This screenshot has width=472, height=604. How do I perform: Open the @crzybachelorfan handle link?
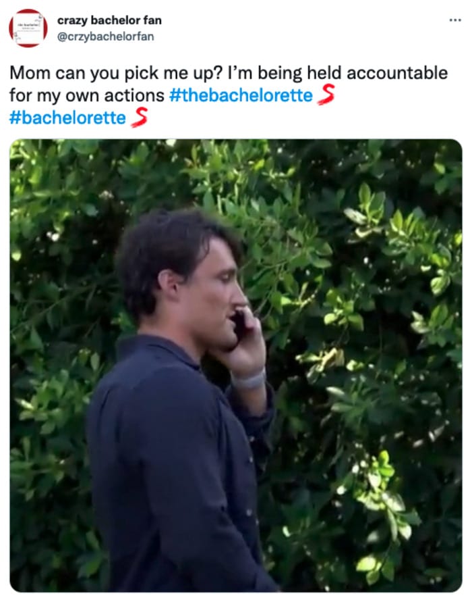coord(106,36)
